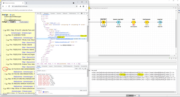Switch to the Performance tab

(73, 13)
